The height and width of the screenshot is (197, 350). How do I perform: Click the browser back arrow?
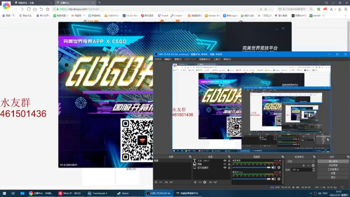16,9
